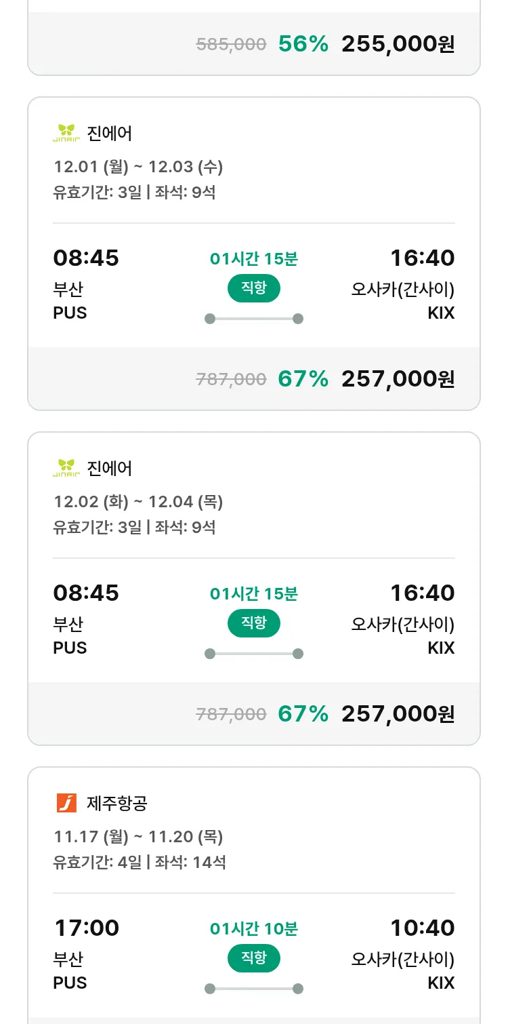Tap the 직항 badge on the 12.02 Jin Air flight
Viewport: 508px width, 1024px height.
point(253,623)
